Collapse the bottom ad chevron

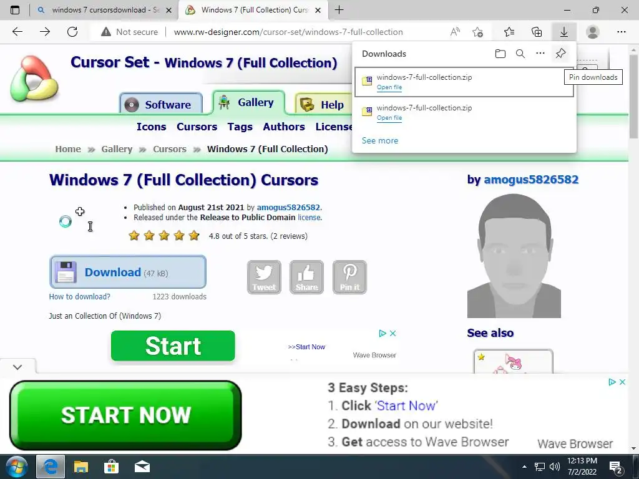[x=17, y=367]
